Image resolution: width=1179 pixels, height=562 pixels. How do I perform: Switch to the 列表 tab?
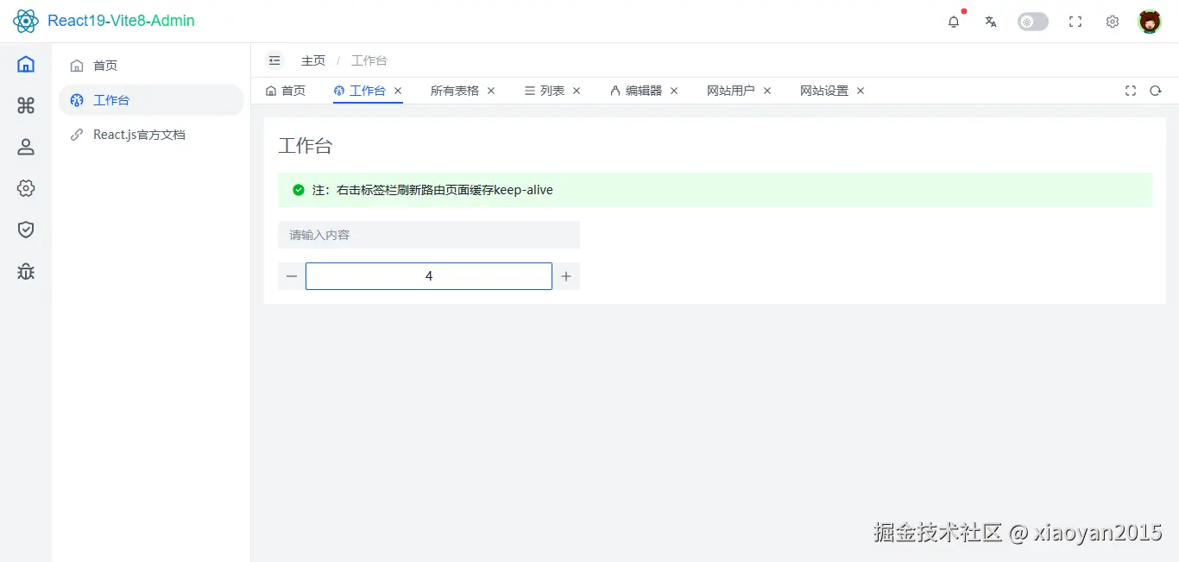click(x=545, y=91)
